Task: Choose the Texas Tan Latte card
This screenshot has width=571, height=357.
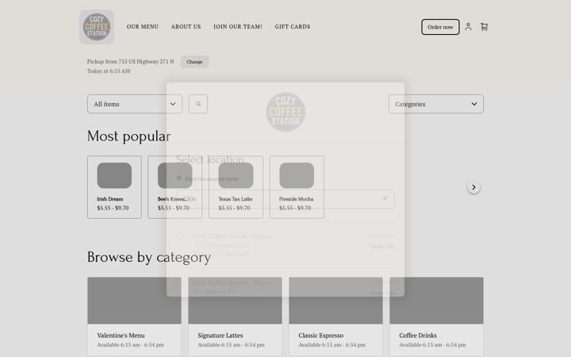Action: (236, 187)
